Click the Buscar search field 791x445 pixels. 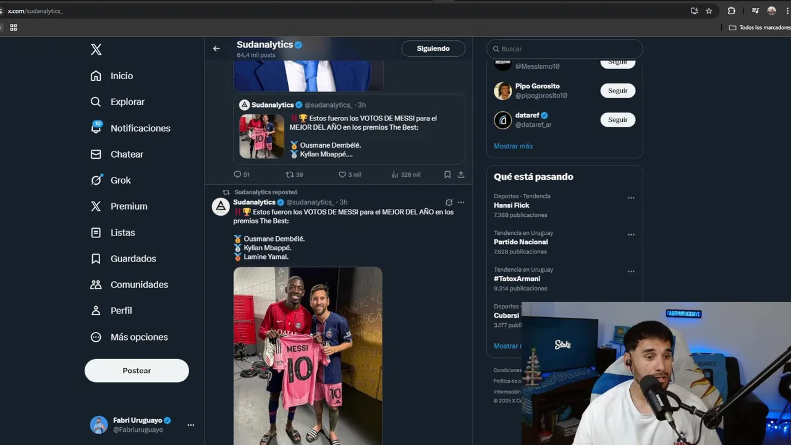(565, 49)
